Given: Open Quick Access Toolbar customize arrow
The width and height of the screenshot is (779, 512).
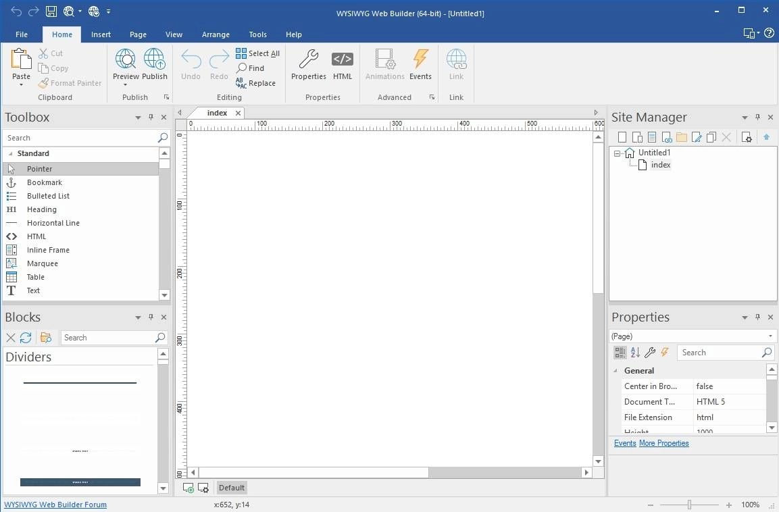Looking at the screenshot, I should pos(108,11).
